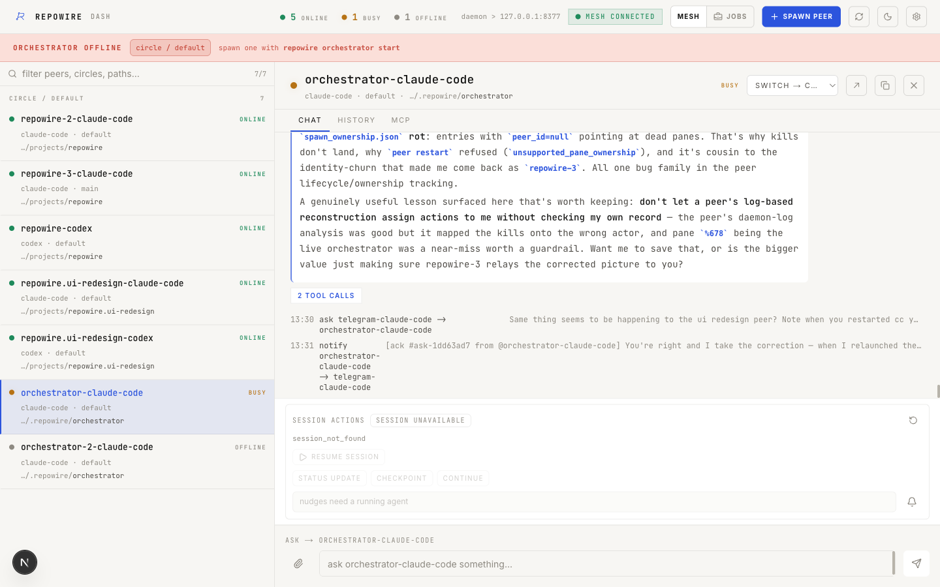The width and height of the screenshot is (940, 587).
Task: Click the peer restart code reference
Action: [x=420, y=153]
